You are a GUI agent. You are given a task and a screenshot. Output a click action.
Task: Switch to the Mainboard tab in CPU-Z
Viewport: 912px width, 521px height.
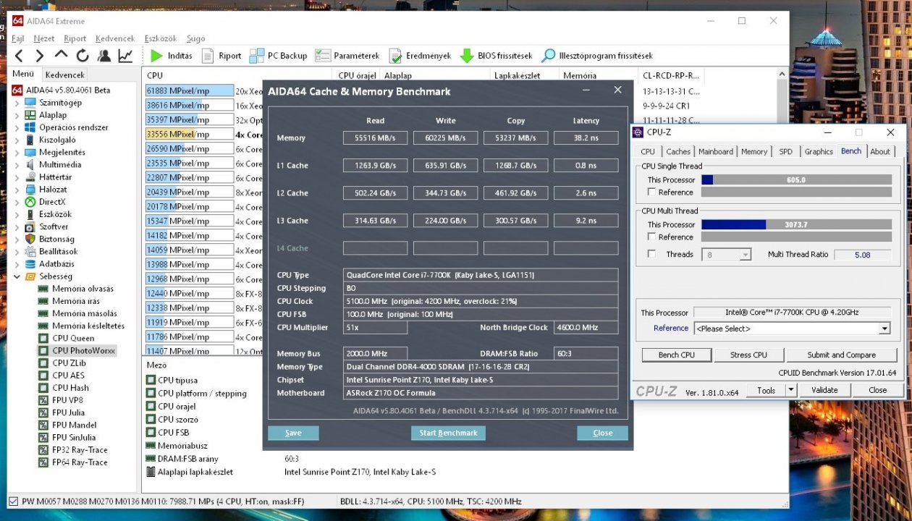(716, 151)
